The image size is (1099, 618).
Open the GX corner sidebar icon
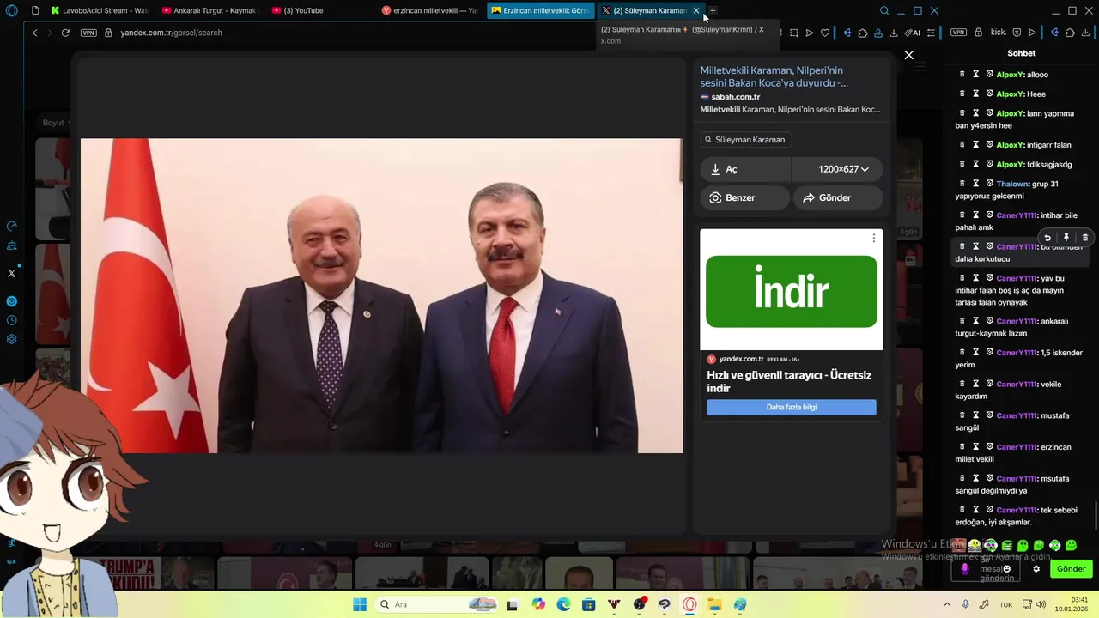click(12, 561)
